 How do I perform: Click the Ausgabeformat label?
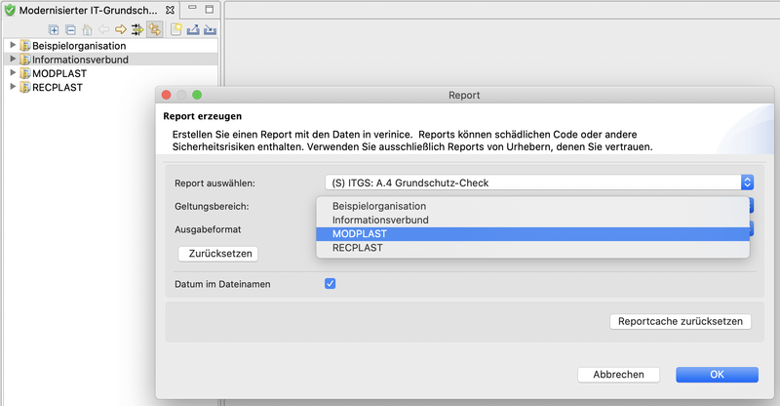tap(208, 229)
